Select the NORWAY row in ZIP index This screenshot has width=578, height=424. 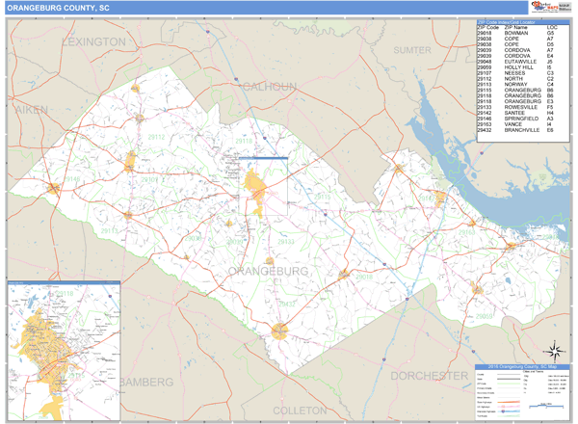pyautogui.click(x=515, y=85)
